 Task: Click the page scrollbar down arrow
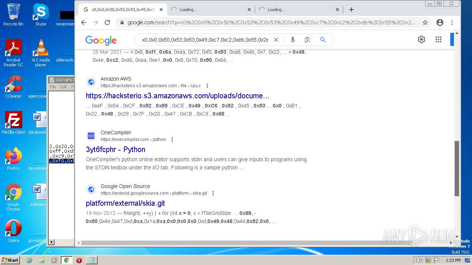click(457, 237)
